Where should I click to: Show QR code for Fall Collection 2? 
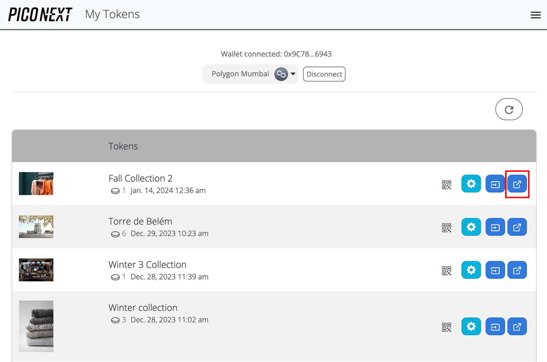point(446,184)
